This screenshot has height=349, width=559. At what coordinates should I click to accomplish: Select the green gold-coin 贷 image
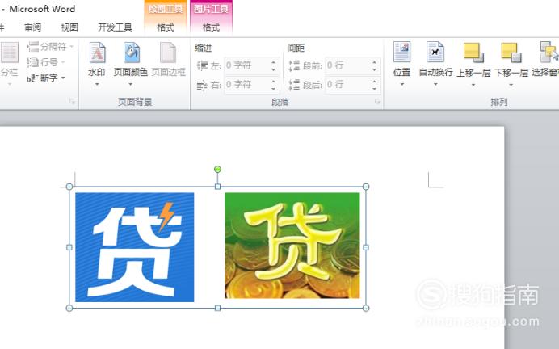click(292, 246)
